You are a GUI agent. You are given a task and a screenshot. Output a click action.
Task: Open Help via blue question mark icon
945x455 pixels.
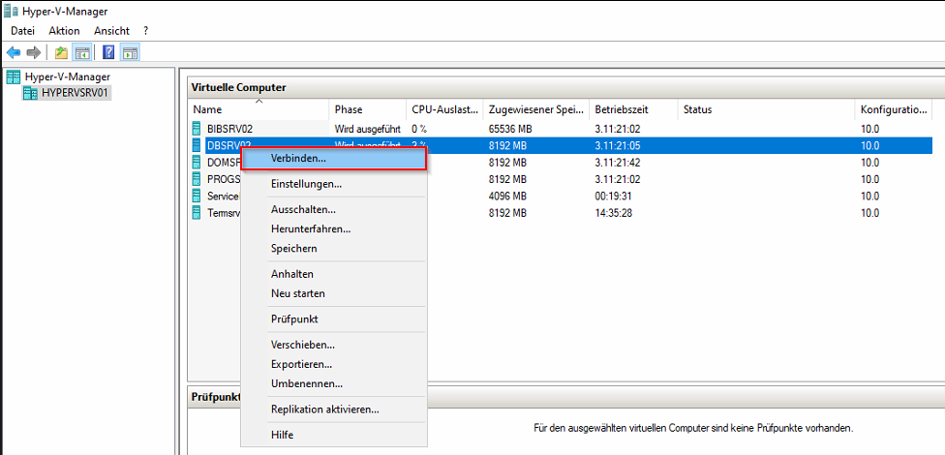pyautogui.click(x=108, y=53)
